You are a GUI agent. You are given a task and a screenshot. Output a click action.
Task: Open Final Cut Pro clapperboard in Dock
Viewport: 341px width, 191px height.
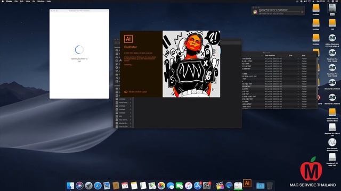click(x=220, y=186)
